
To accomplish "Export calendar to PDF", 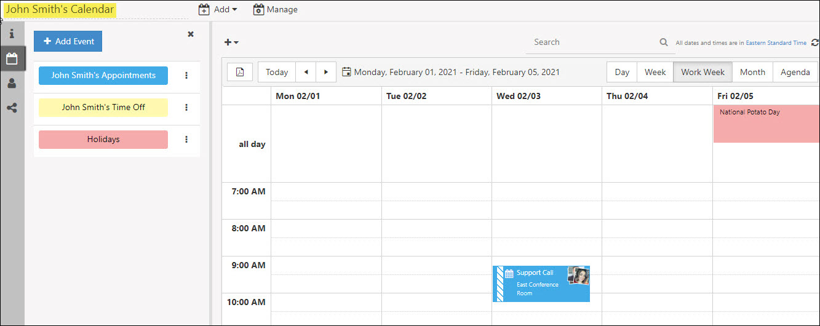I will pos(240,72).
